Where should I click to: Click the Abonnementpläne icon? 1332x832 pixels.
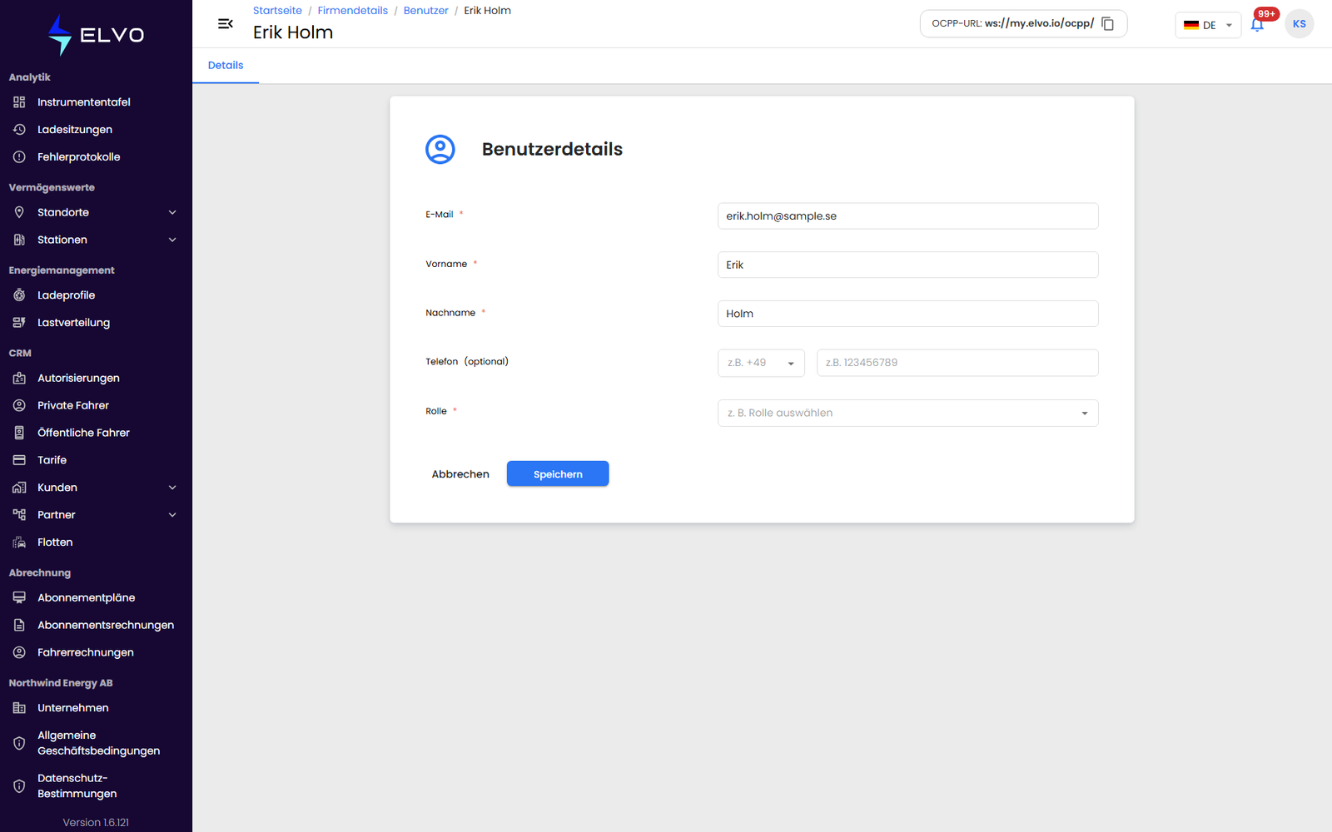[19, 598]
